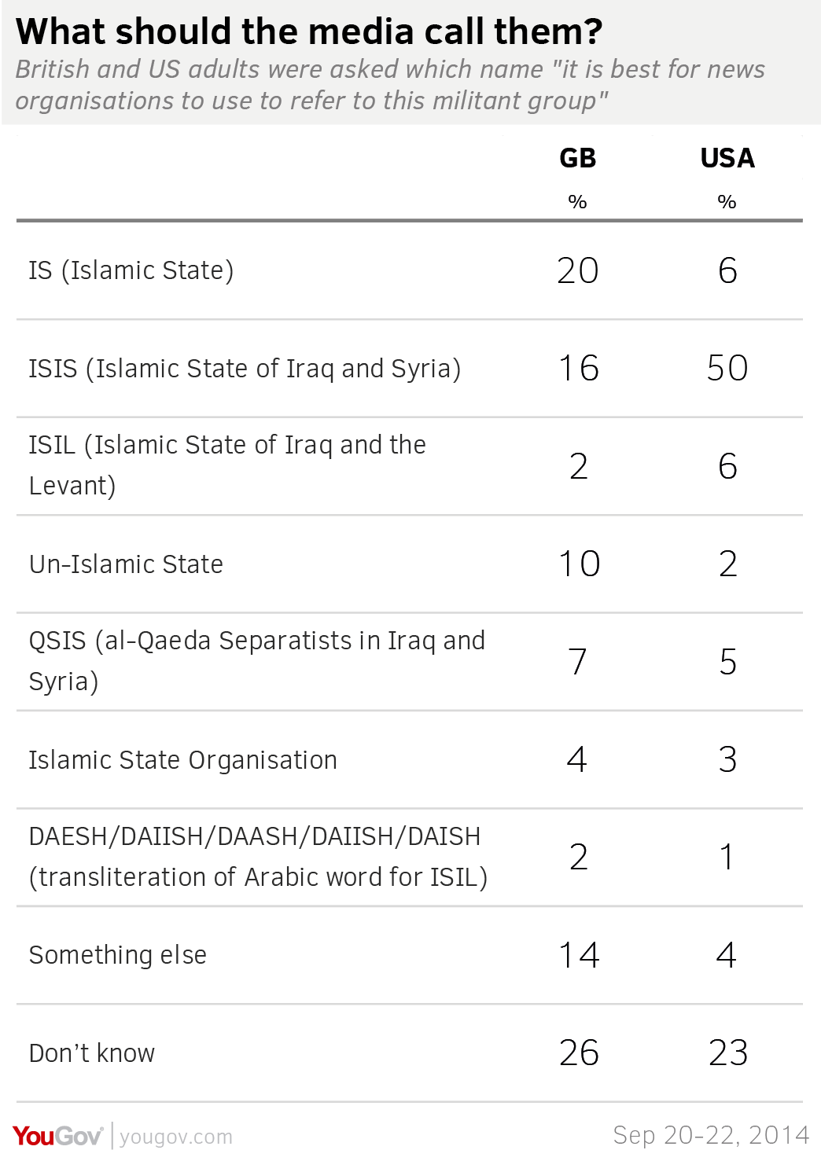The width and height of the screenshot is (821, 1161).
Task: Select the GB value 26 for Don't know
Action: [579, 1053]
